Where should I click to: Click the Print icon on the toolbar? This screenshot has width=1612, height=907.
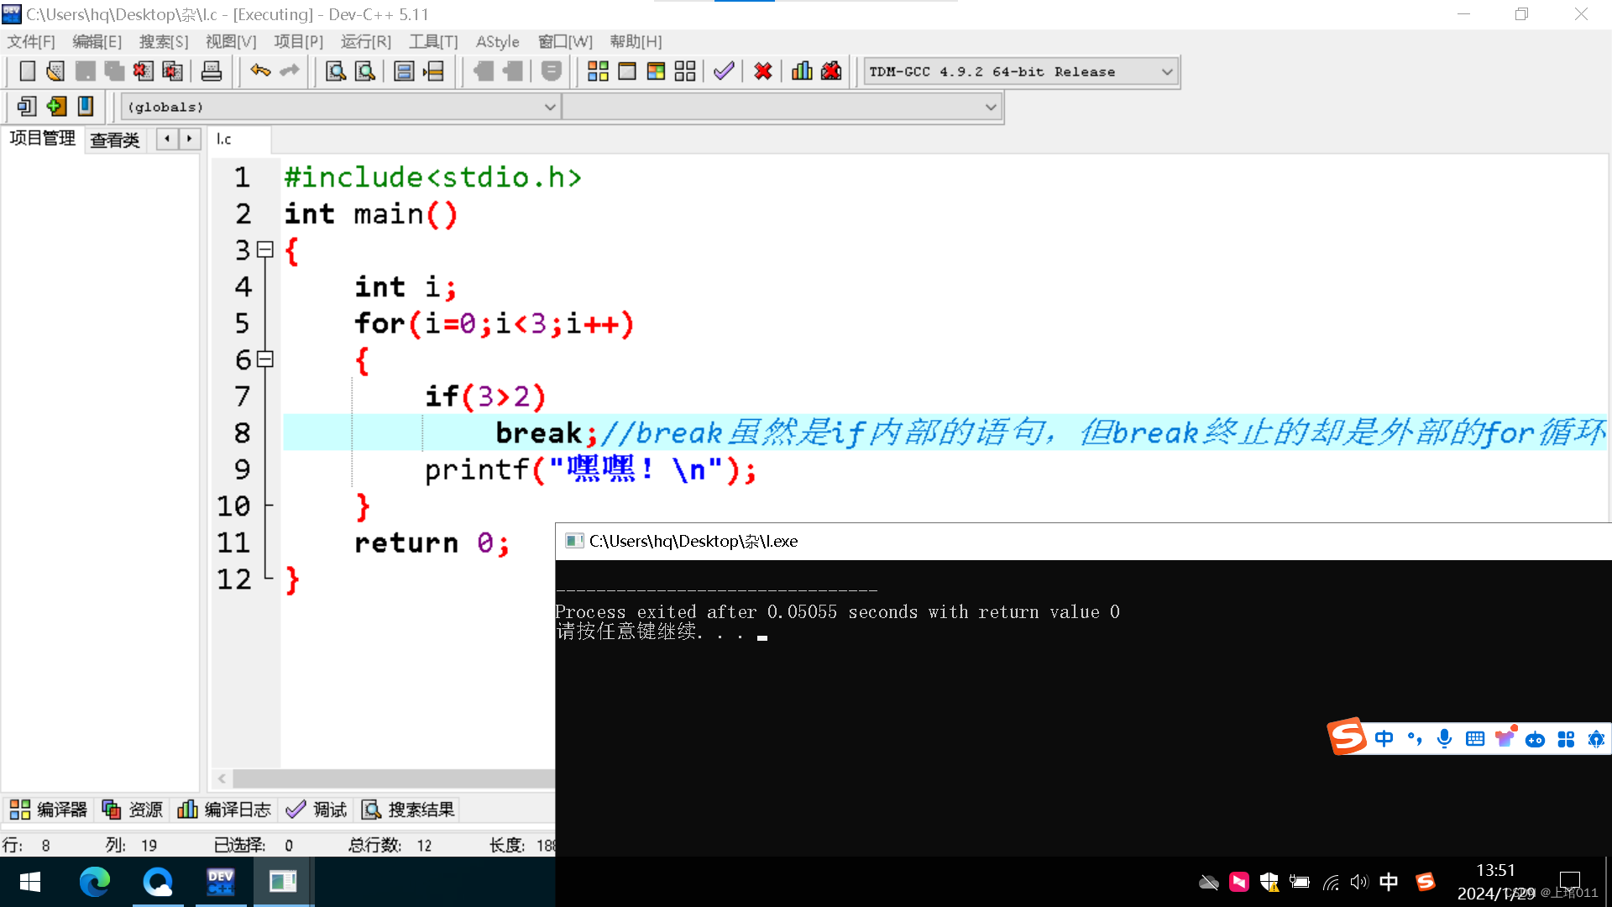tap(212, 71)
